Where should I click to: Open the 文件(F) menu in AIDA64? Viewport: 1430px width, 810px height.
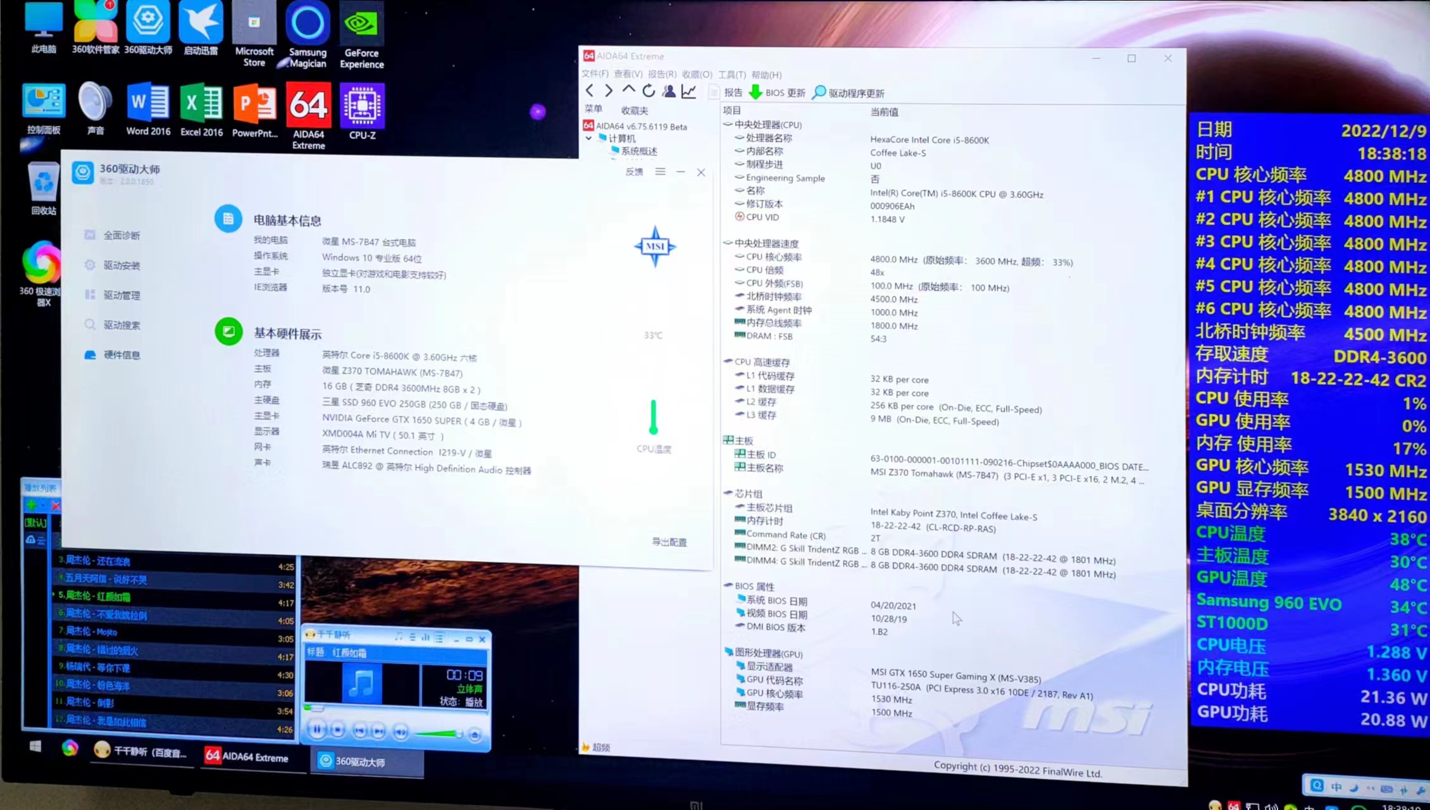(x=595, y=74)
